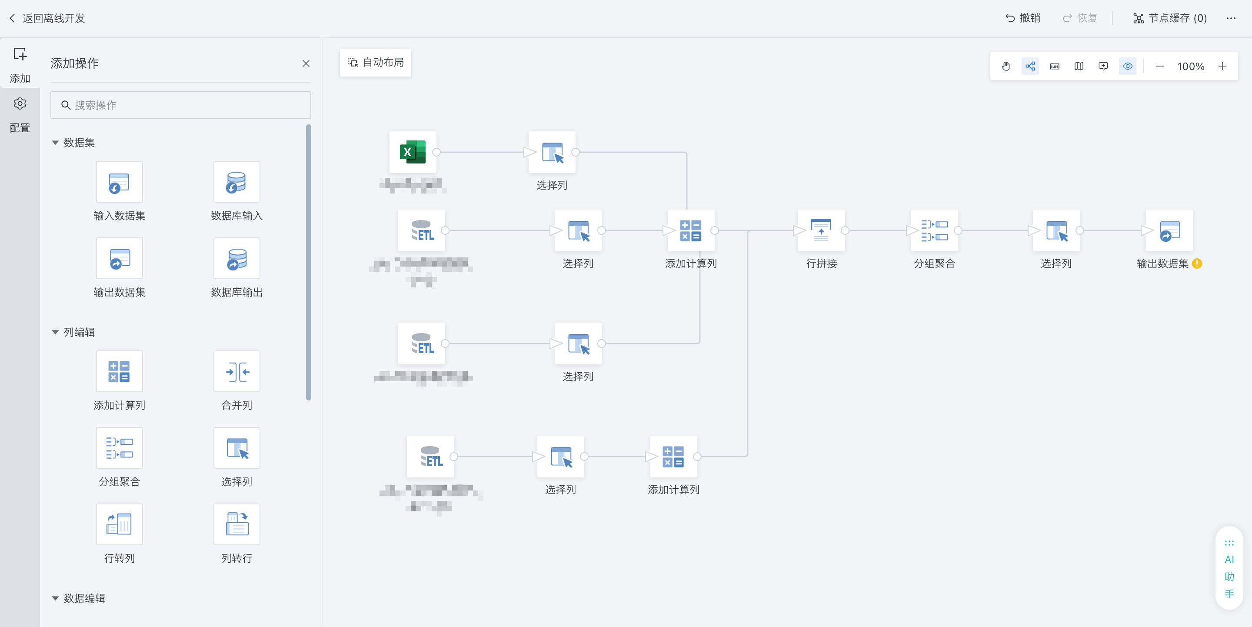Image resolution: width=1252 pixels, height=627 pixels.
Task: Click the operations panel vertical scrollbar
Action: click(x=308, y=263)
